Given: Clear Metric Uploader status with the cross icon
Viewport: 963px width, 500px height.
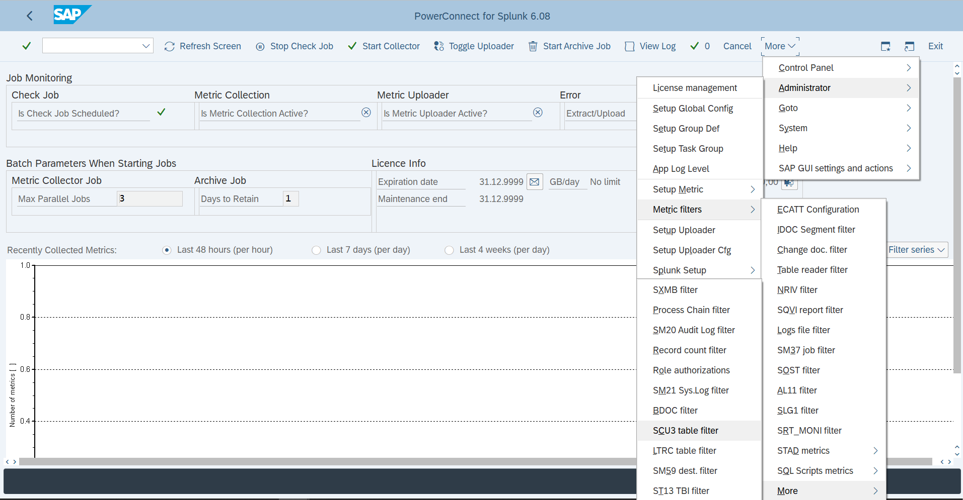Looking at the screenshot, I should coord(538,113).
